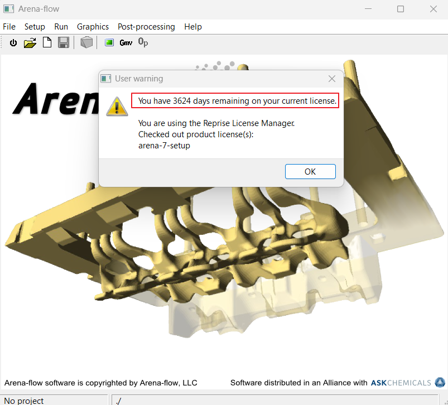This screenshot has width=448, height=405.
Task: Open the Setup menu
Action: click(35, 27)
